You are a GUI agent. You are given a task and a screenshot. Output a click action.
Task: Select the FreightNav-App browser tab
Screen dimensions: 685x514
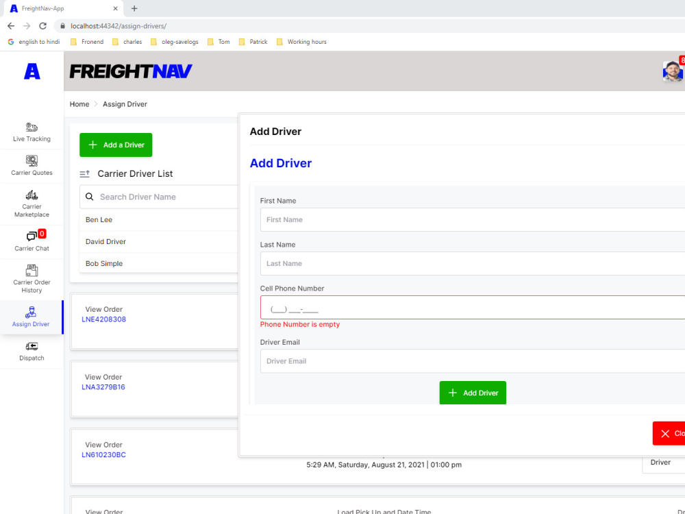click(63, 8)
